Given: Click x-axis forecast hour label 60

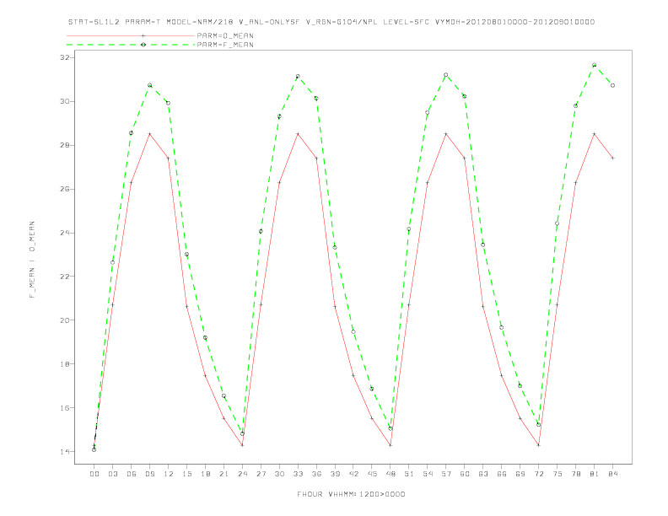Looking at the screenshot, I should (x=465, y=474).
